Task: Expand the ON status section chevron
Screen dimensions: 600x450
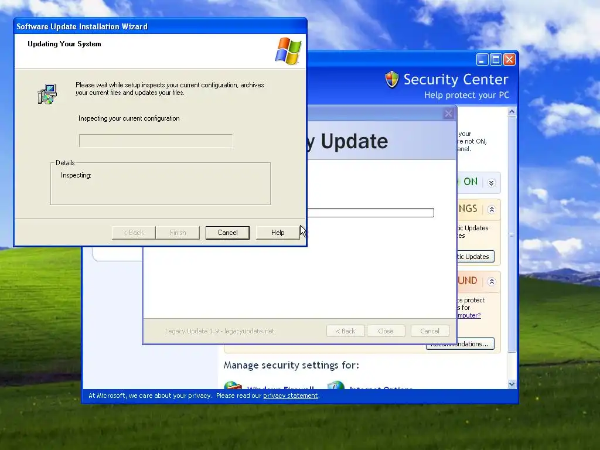Action: pyautogui.click(x=492, y=183)
